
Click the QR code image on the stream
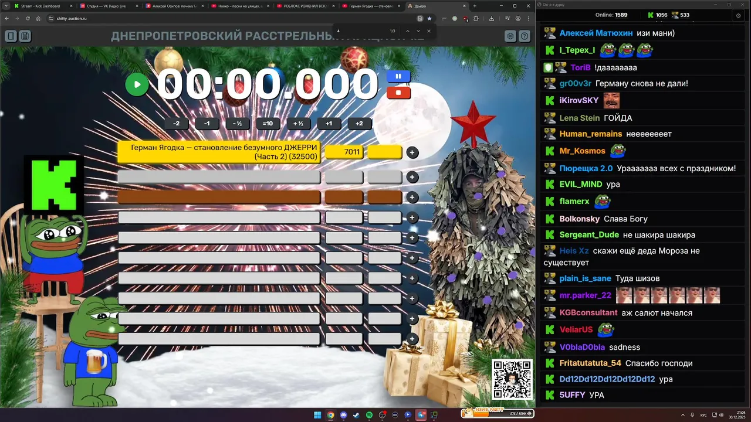pos(512,379)
